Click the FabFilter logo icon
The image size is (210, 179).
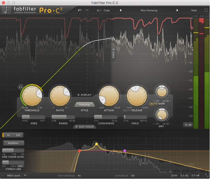[x=6, y=10]
